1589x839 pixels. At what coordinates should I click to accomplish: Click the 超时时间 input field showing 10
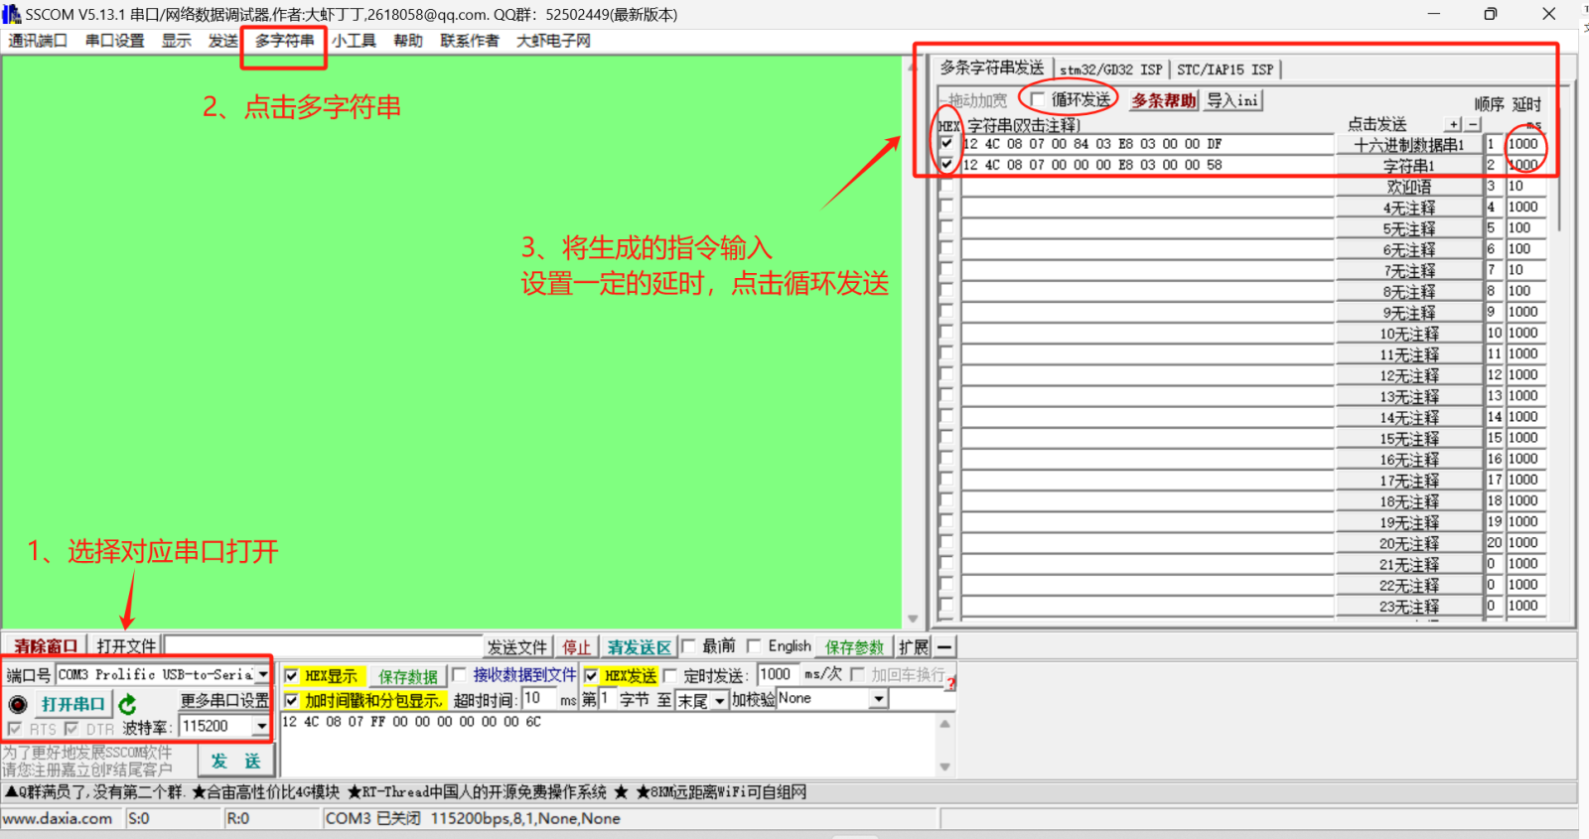click(x=537, y=699)
